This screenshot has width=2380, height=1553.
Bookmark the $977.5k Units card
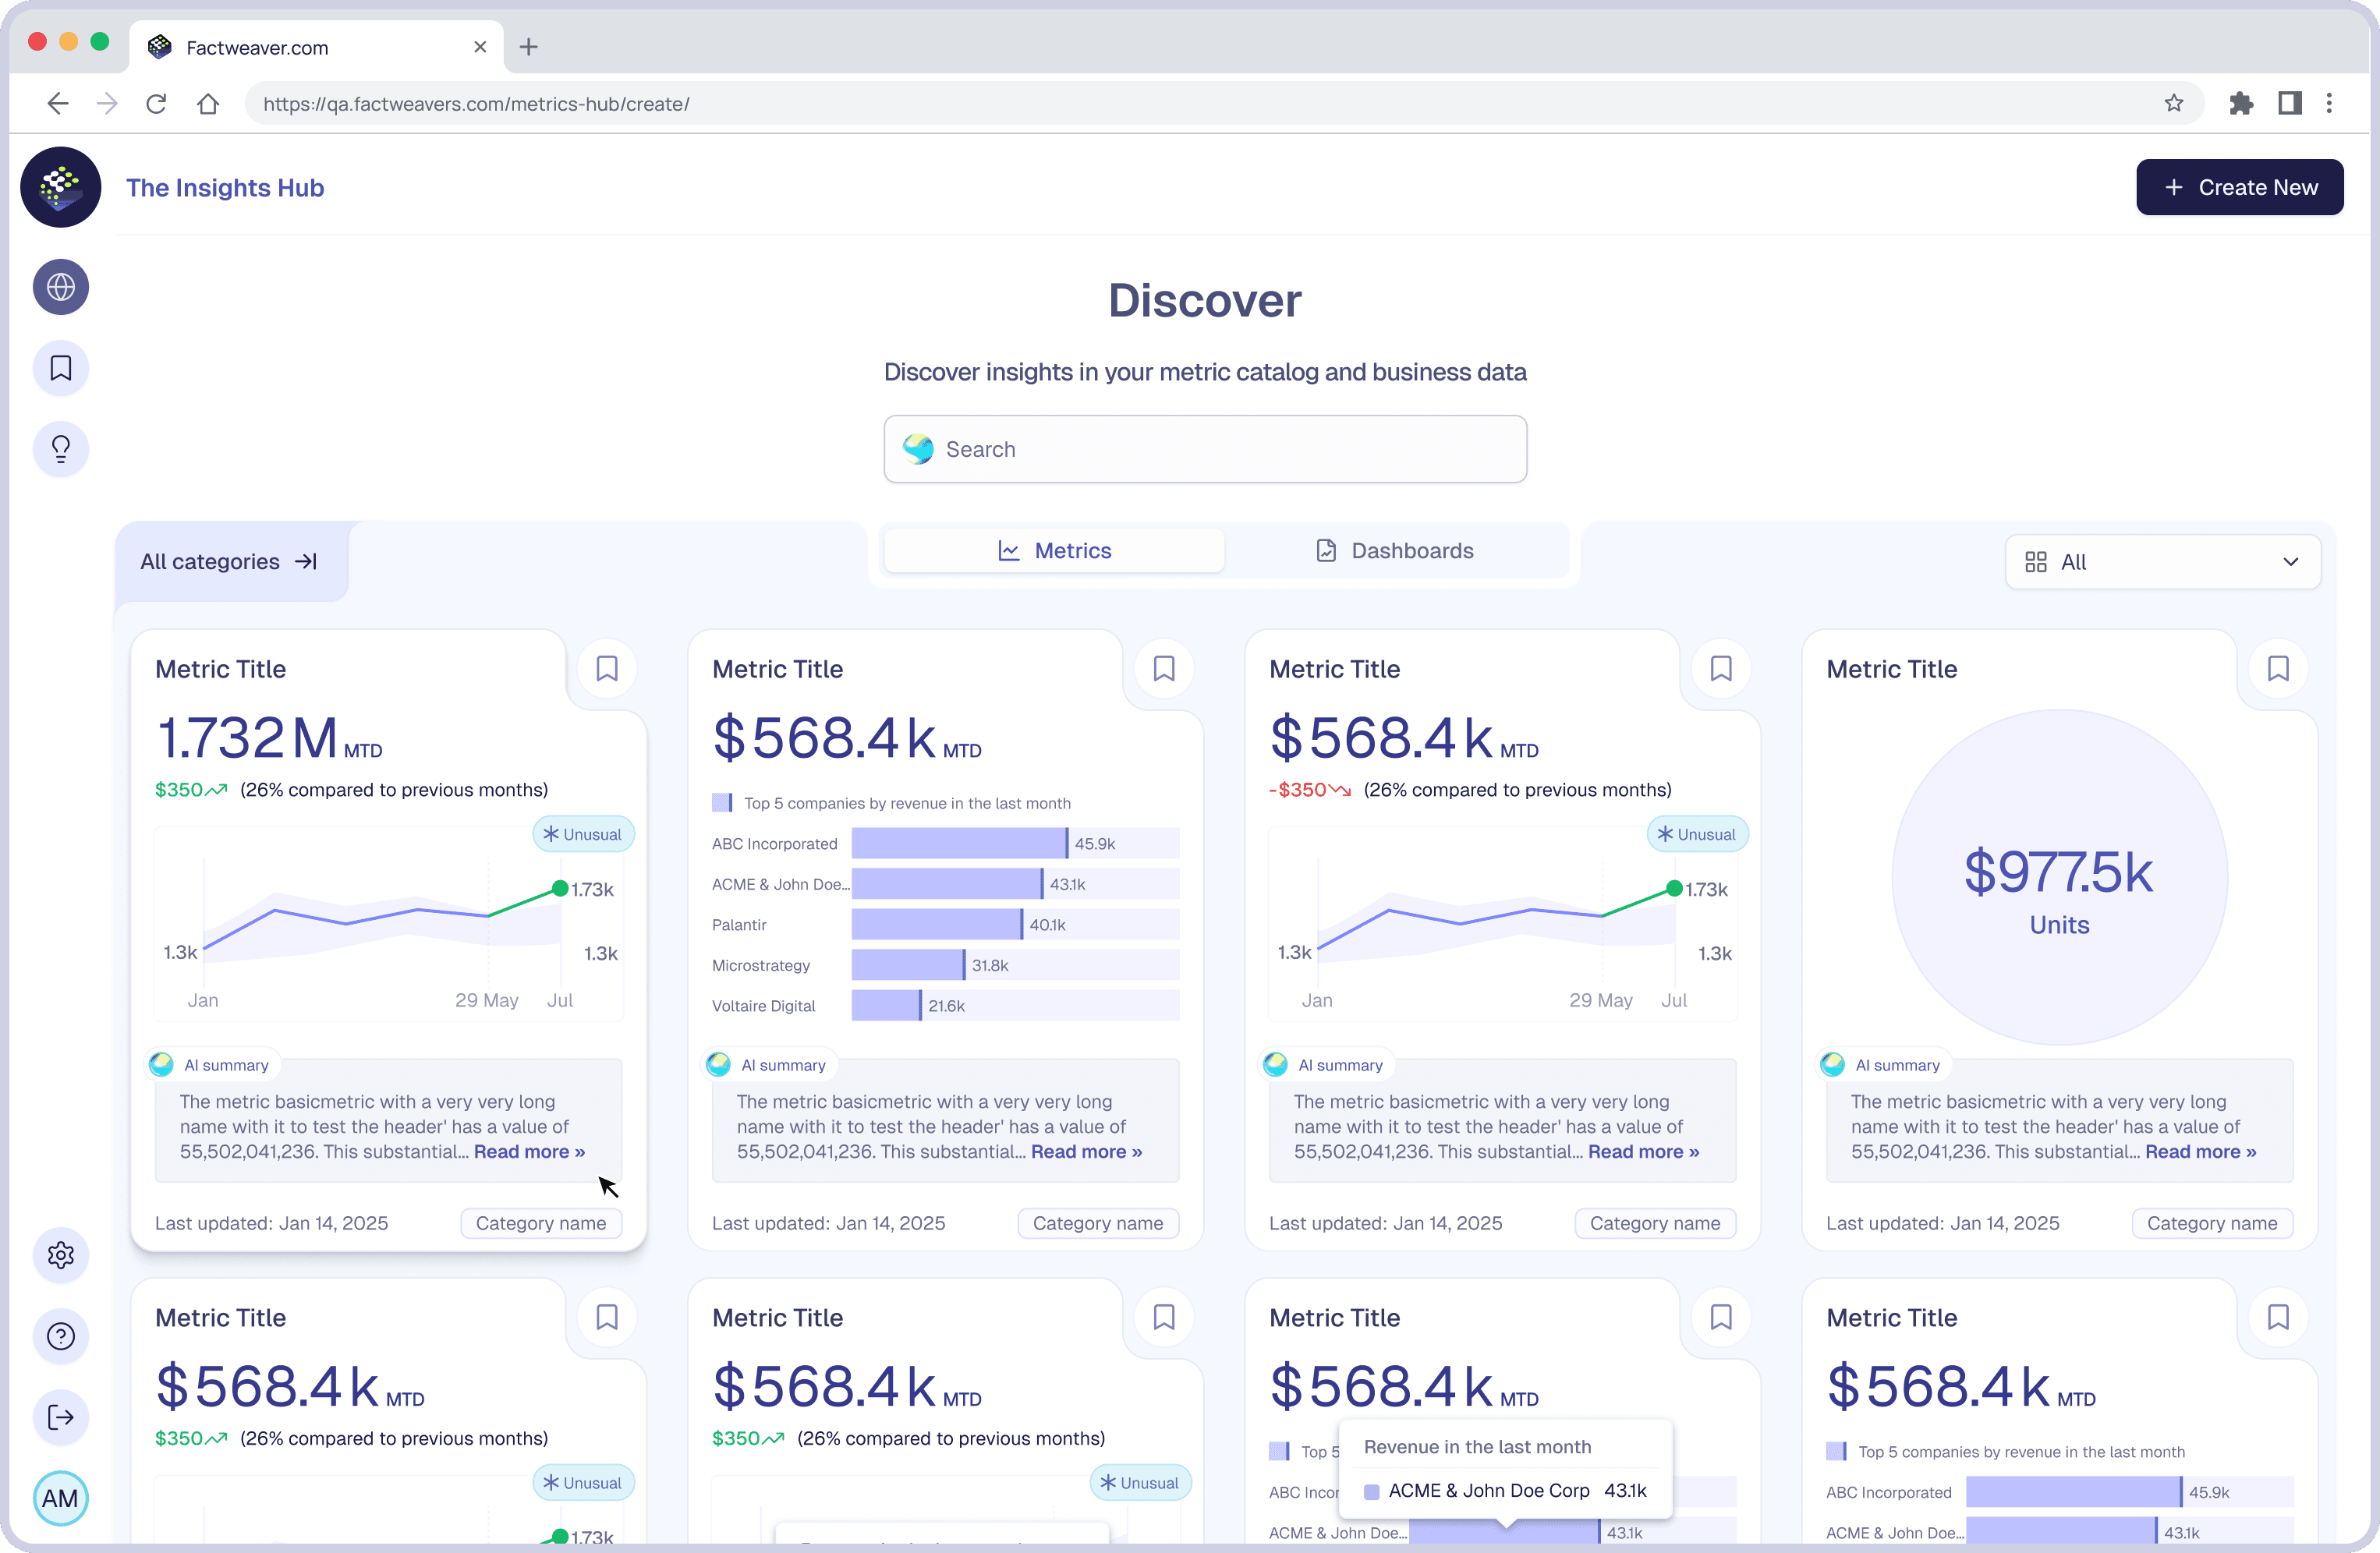pos(2278,668)
